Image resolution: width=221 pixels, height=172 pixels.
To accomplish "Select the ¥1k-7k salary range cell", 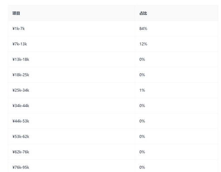I will pyautogui.click(x=19, y=28).
